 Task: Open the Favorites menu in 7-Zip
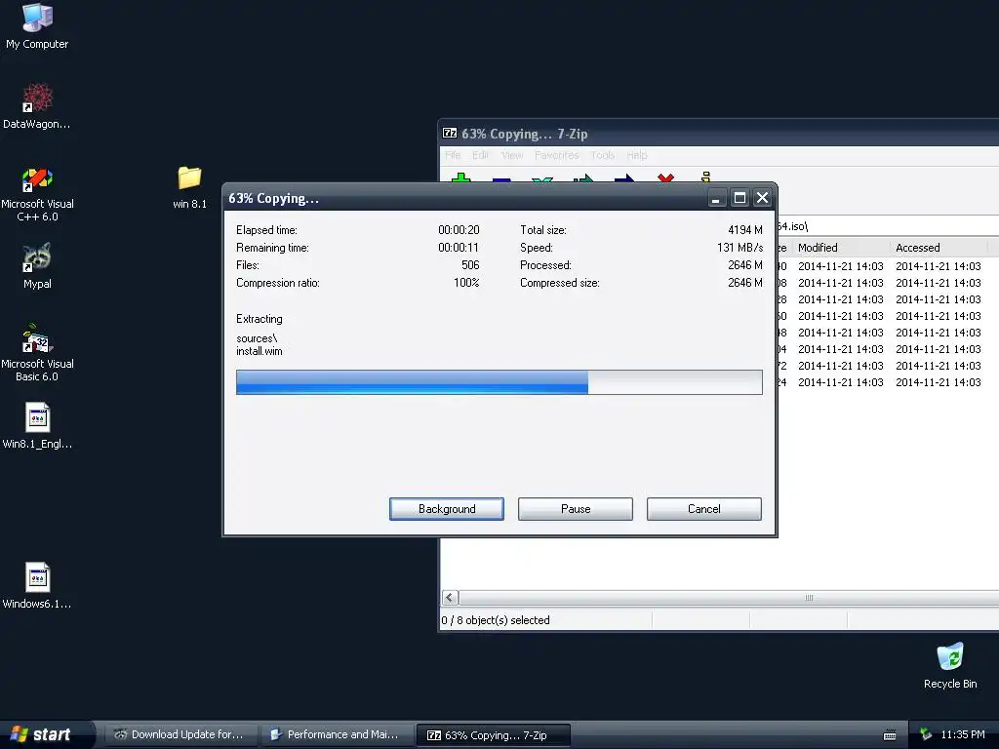(x=556, y=155)
